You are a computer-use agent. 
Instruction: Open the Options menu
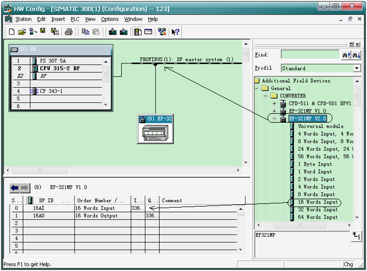[x=110, y=19]
